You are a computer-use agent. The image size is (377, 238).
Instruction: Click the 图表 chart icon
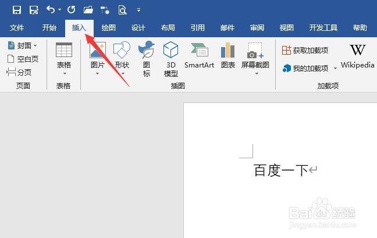[x=227, y=50]
